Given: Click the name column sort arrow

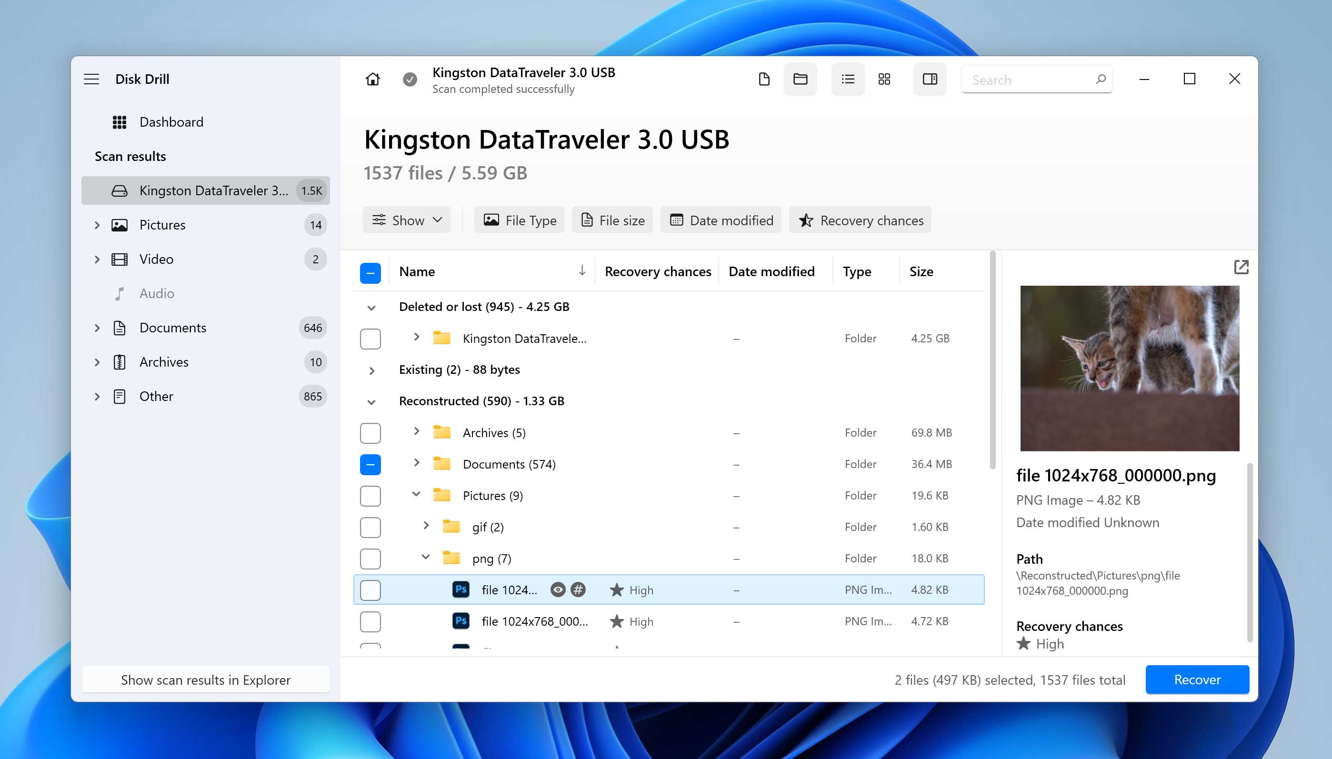Looking at the screenshot, I should pyautogui.click(x=582, y=270).
